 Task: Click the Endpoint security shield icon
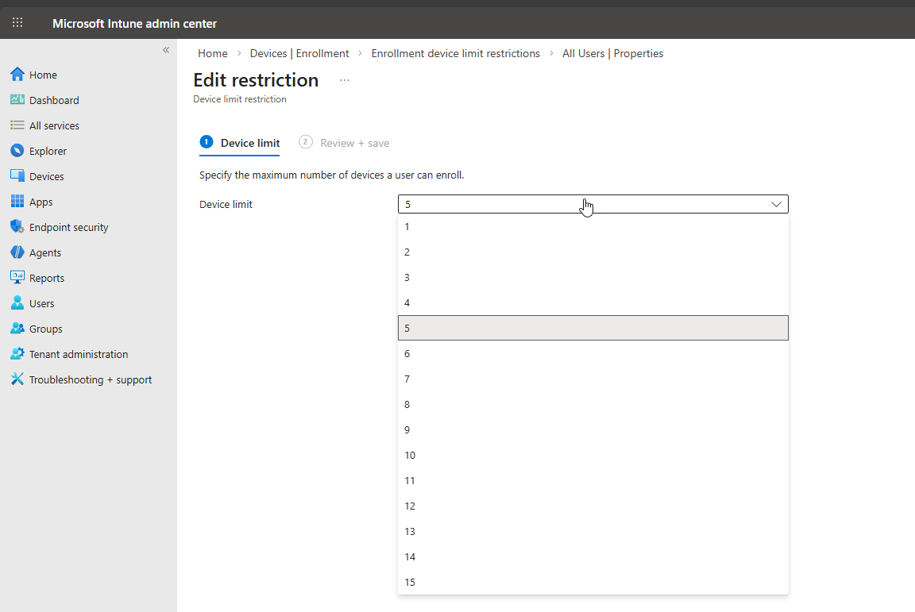click(17, 226)
